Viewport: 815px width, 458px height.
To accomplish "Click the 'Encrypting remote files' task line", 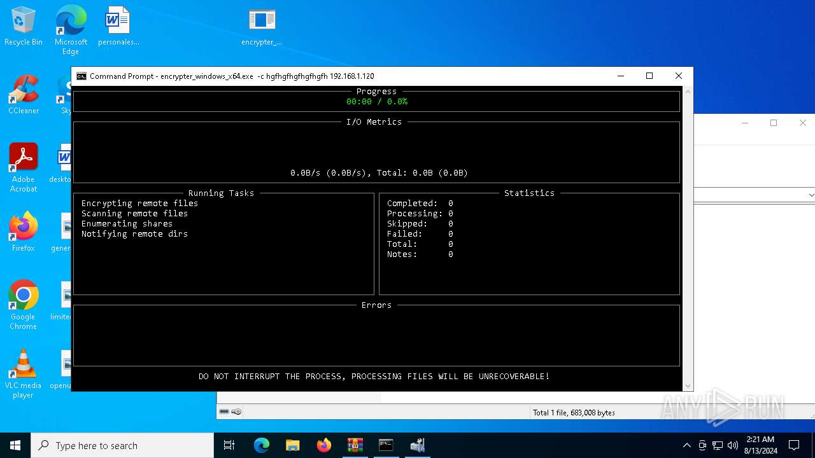I will coord(139,204).
